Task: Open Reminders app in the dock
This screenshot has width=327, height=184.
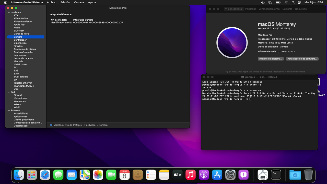Action: [151, 175]
